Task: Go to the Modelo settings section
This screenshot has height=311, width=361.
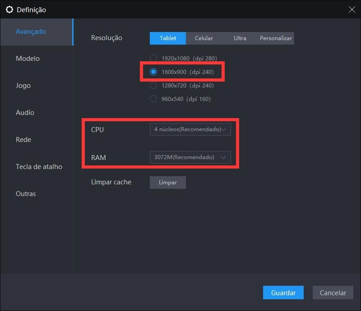Action: click(x=28, y=59)
